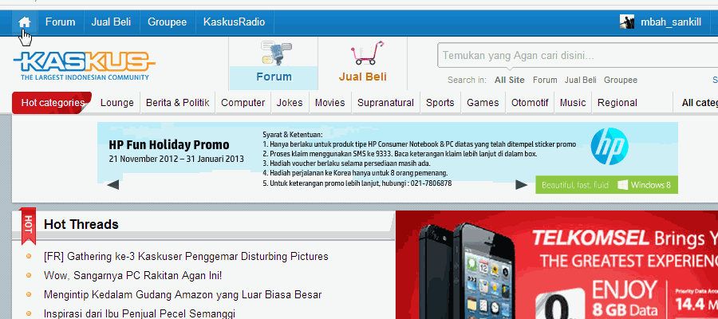Click the mbah_sankill user avatar
718x319 pixels.
click(627, 22)
